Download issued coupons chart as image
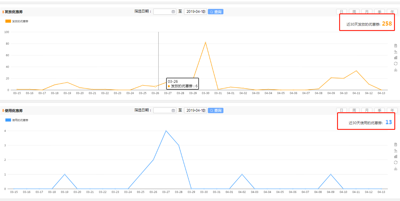The image size is (400, 201). pyautogui.click(x=396, y=70)
